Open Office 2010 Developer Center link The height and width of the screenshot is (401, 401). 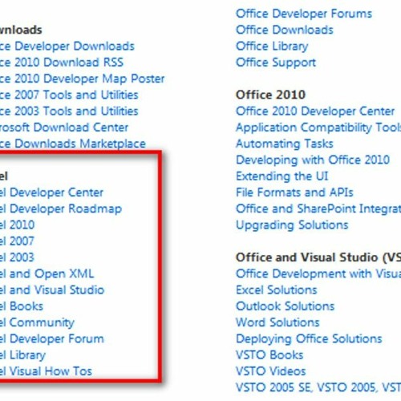click(x=315, y=111)
